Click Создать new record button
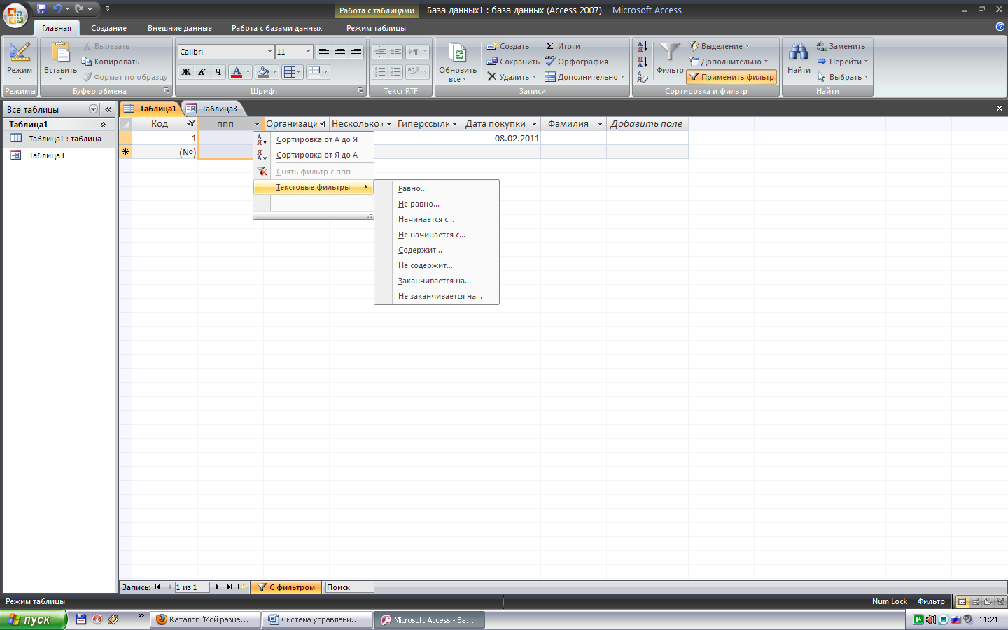Screen dimensions: 1008x630 click(508, 46)
